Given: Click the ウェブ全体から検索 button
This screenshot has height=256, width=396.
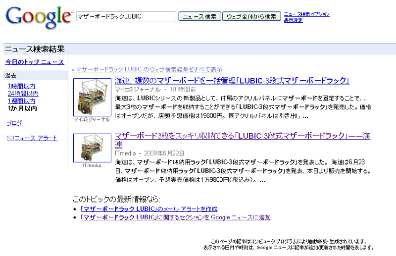Looking at the screenshot, I should [251, 16].
